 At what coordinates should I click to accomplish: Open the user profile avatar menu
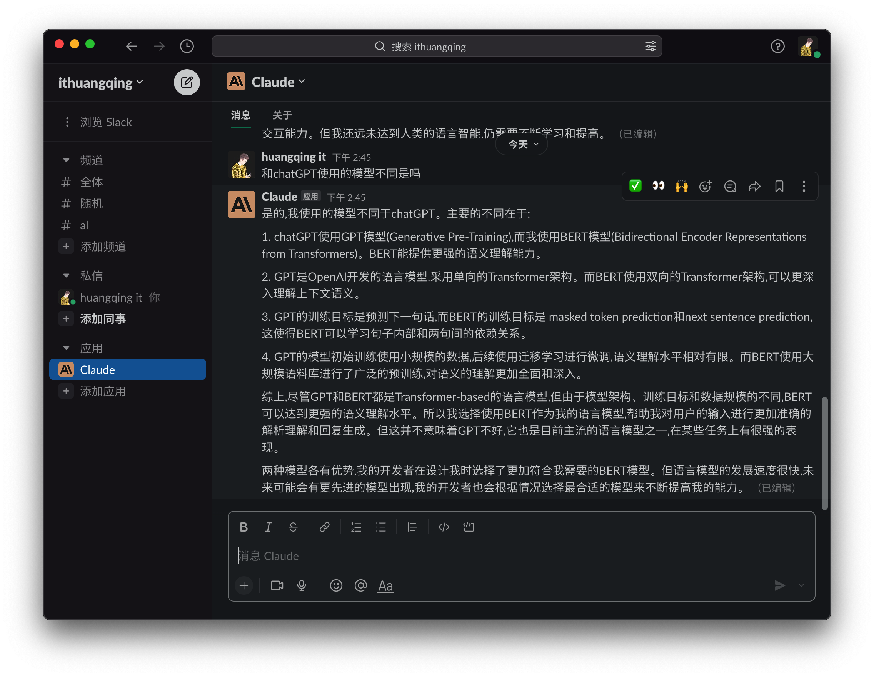[807, 47]
